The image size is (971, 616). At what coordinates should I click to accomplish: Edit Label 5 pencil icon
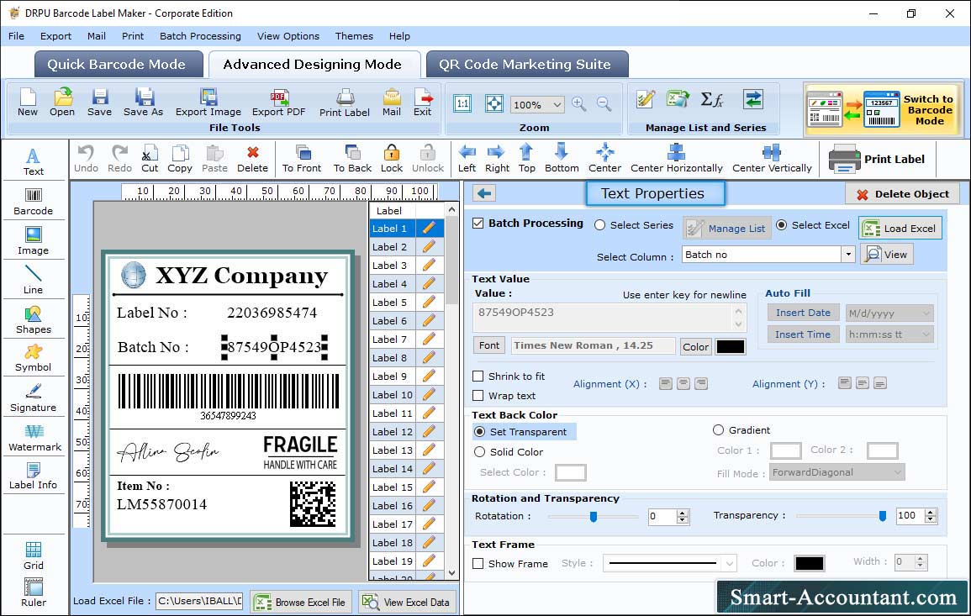(429, 303)
